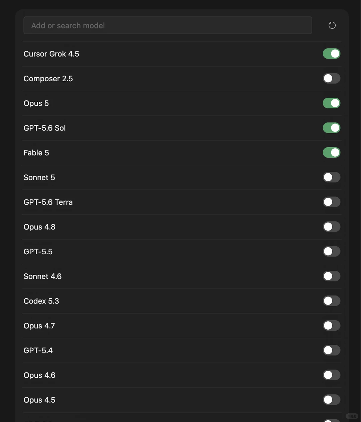Enable Sonnet 4.6 toggle
This screenshot has width=361, height=422.
pyautogui.click(x=332, y=276)
